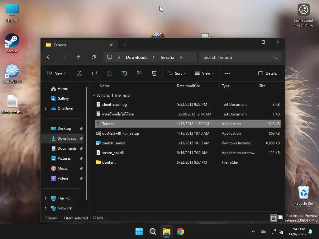
Task: Add a new tab with plus icon
Action: coord(125,45)
